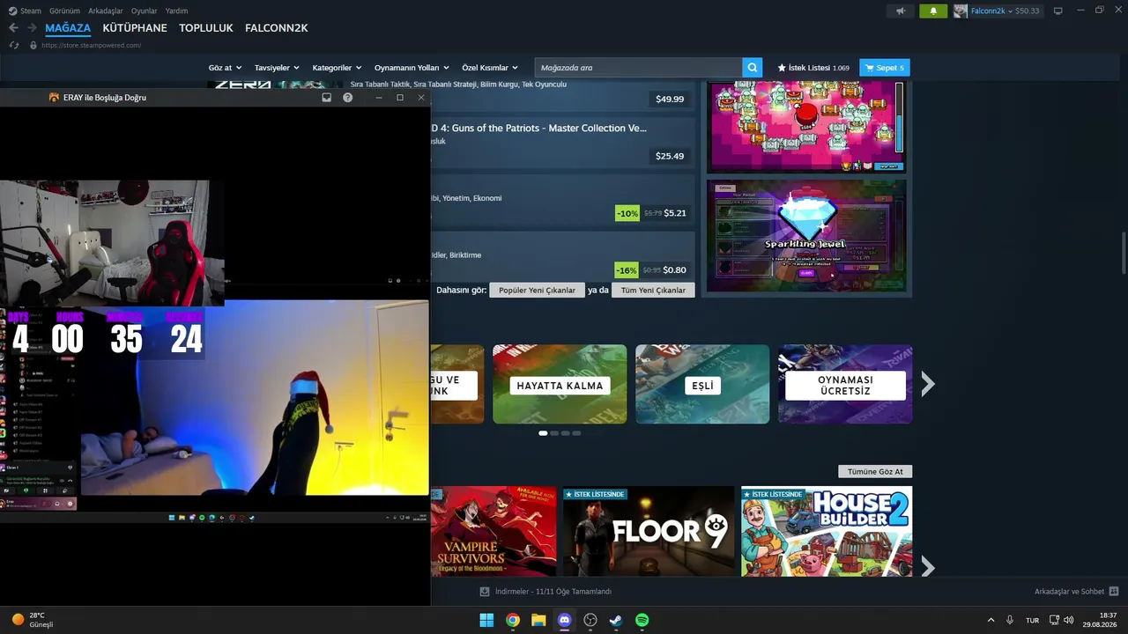Go back with the Steam back arrow
This screenshot has width=1128, height=634.
click(x=13, y=28)
